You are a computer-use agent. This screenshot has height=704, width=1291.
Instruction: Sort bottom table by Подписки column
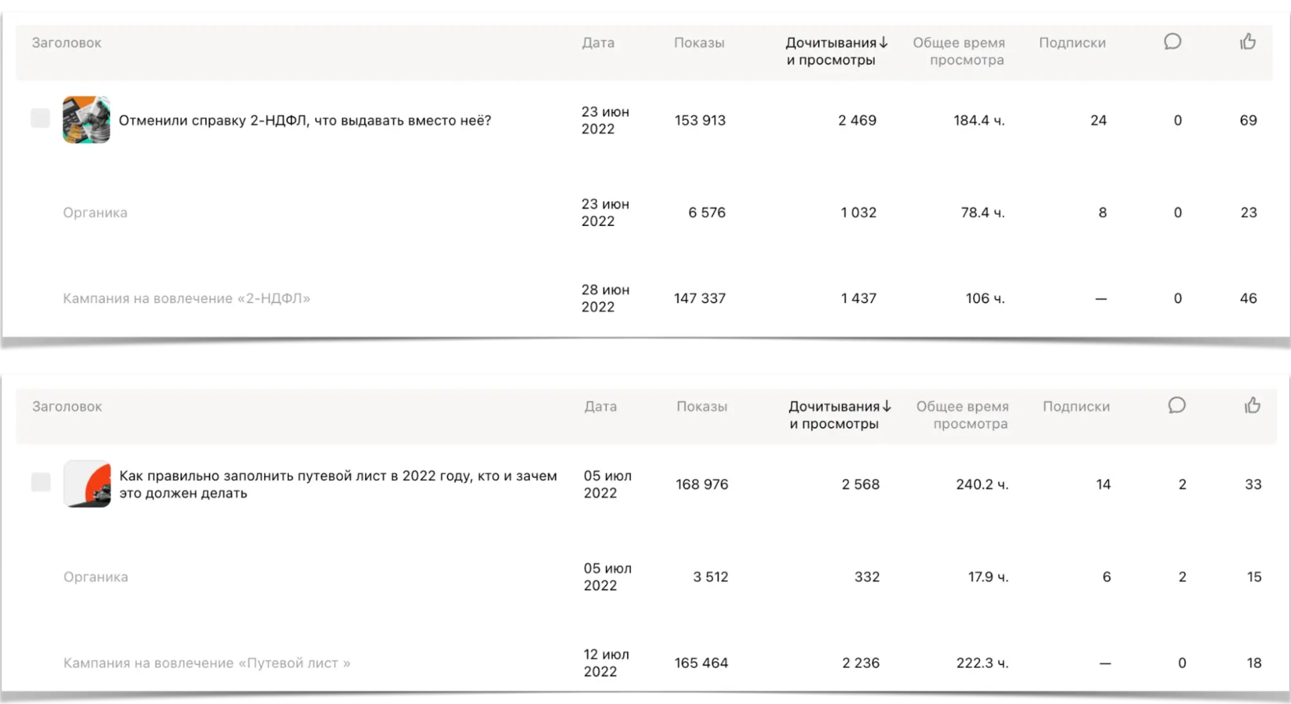[x=1076, y=407]
